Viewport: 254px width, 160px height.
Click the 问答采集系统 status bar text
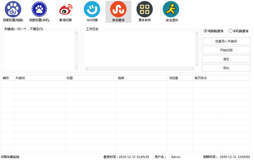tap(10, 157)
